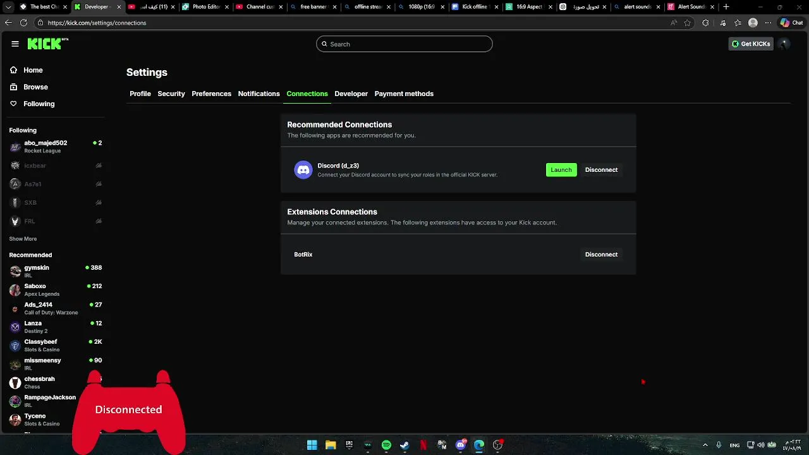Open the hamburger sidebar menu
This screenshot has width=809, height=455.
[x=15, y=44]
